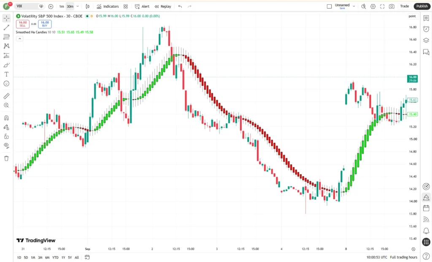Screen dimensions: 432x262
Task: Select the 30m interval button
Action: pos(70,6)
